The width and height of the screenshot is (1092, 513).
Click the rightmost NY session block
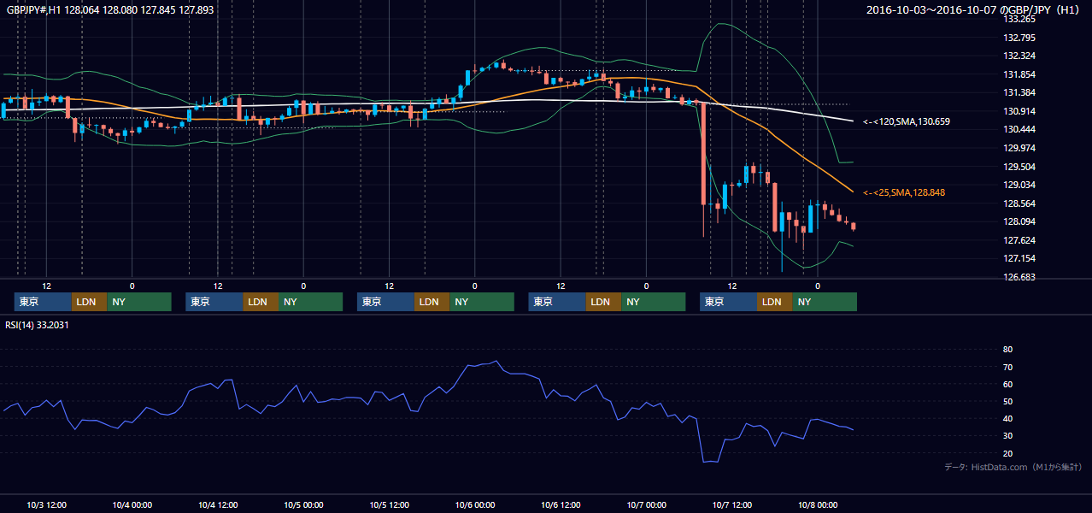(x=824, y=302)
